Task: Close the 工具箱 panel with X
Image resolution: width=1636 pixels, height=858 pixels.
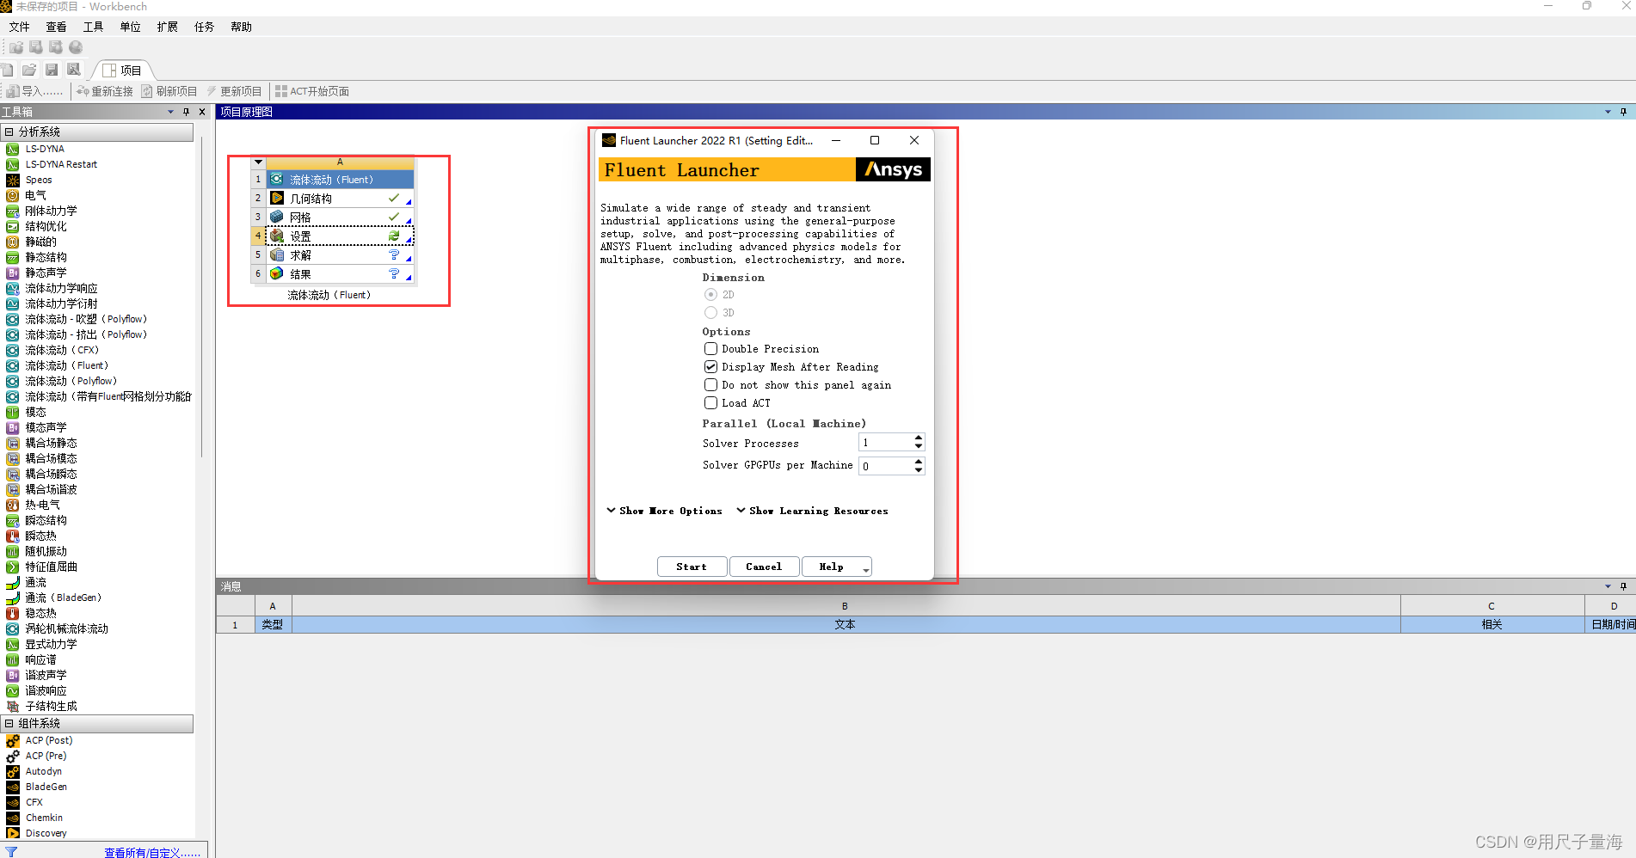Action: (x=202, y=112)
